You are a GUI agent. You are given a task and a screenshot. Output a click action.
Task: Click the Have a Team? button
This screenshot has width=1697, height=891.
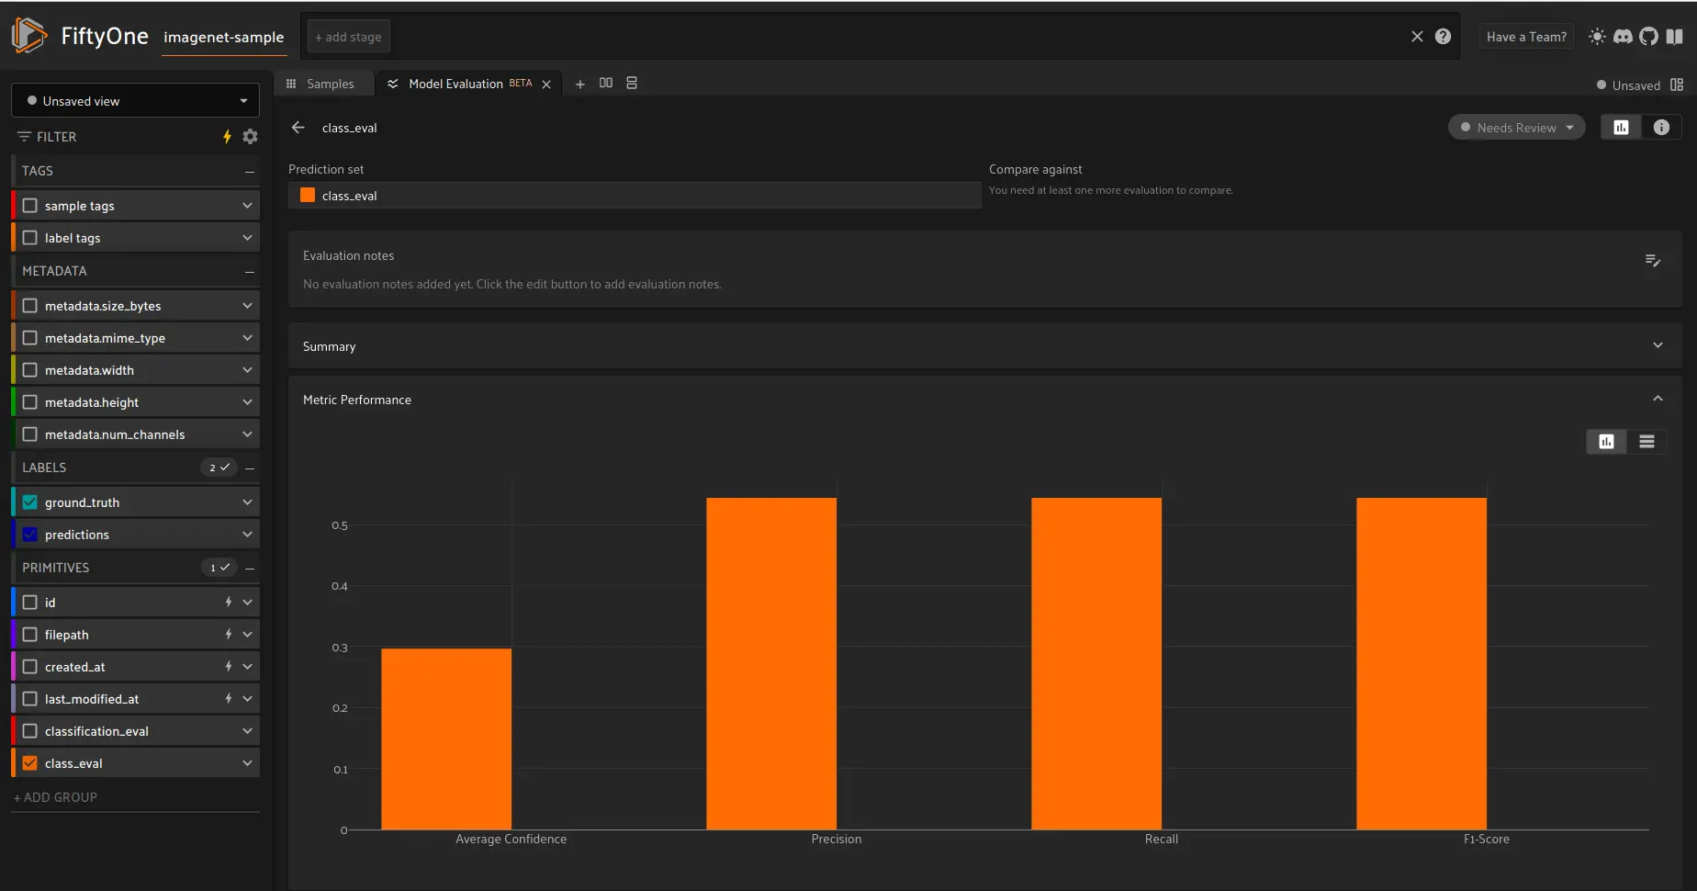click(x=1526, y=37)
